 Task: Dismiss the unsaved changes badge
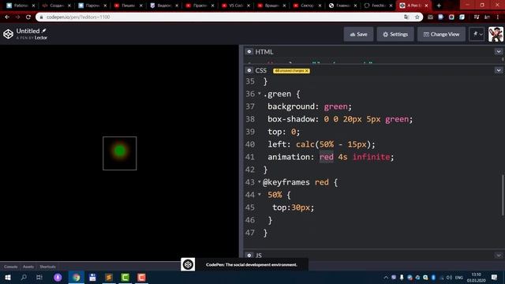click(307, 70)
